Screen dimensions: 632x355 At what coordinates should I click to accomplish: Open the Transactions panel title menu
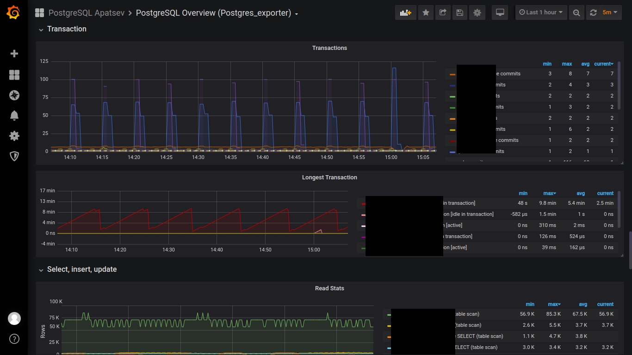pos(329,48)
